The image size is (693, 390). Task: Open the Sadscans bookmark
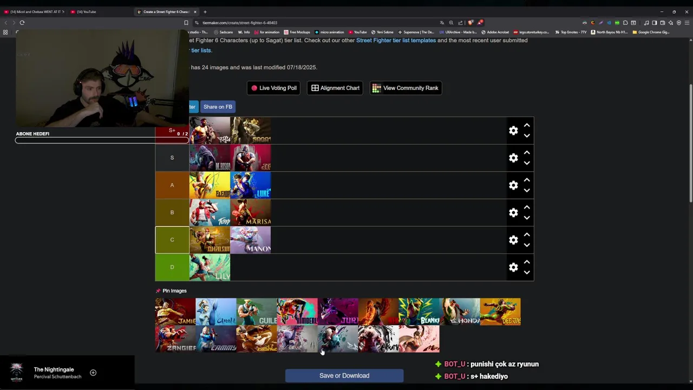(223, 32)
